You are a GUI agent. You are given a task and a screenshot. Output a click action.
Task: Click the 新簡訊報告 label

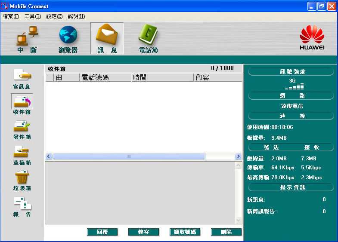(262, 211)
